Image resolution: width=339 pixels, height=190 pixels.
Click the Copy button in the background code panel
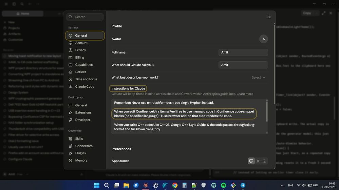click(x=307, y=13)
